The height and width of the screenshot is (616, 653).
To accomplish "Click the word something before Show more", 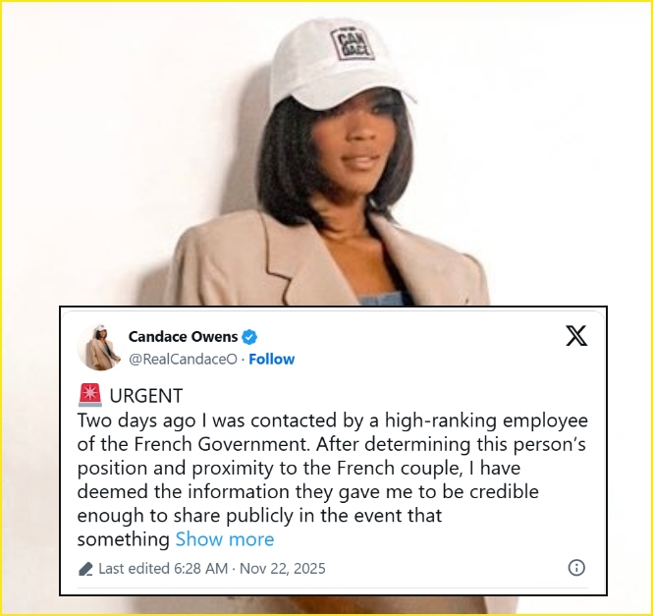I will click(124, 539).
